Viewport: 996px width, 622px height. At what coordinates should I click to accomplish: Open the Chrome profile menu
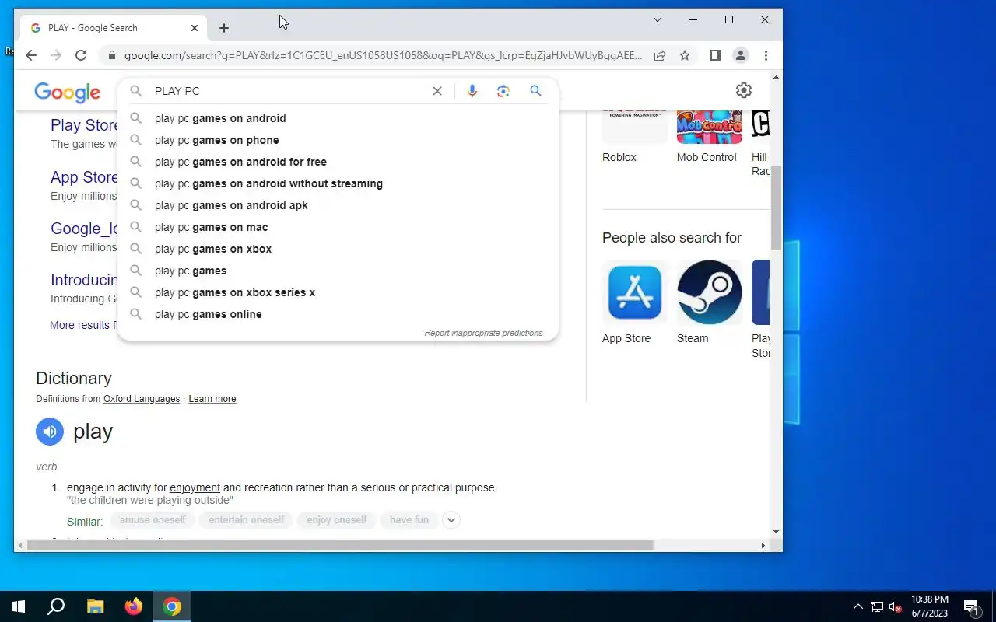pyautogui.click(x=741, y=55)
